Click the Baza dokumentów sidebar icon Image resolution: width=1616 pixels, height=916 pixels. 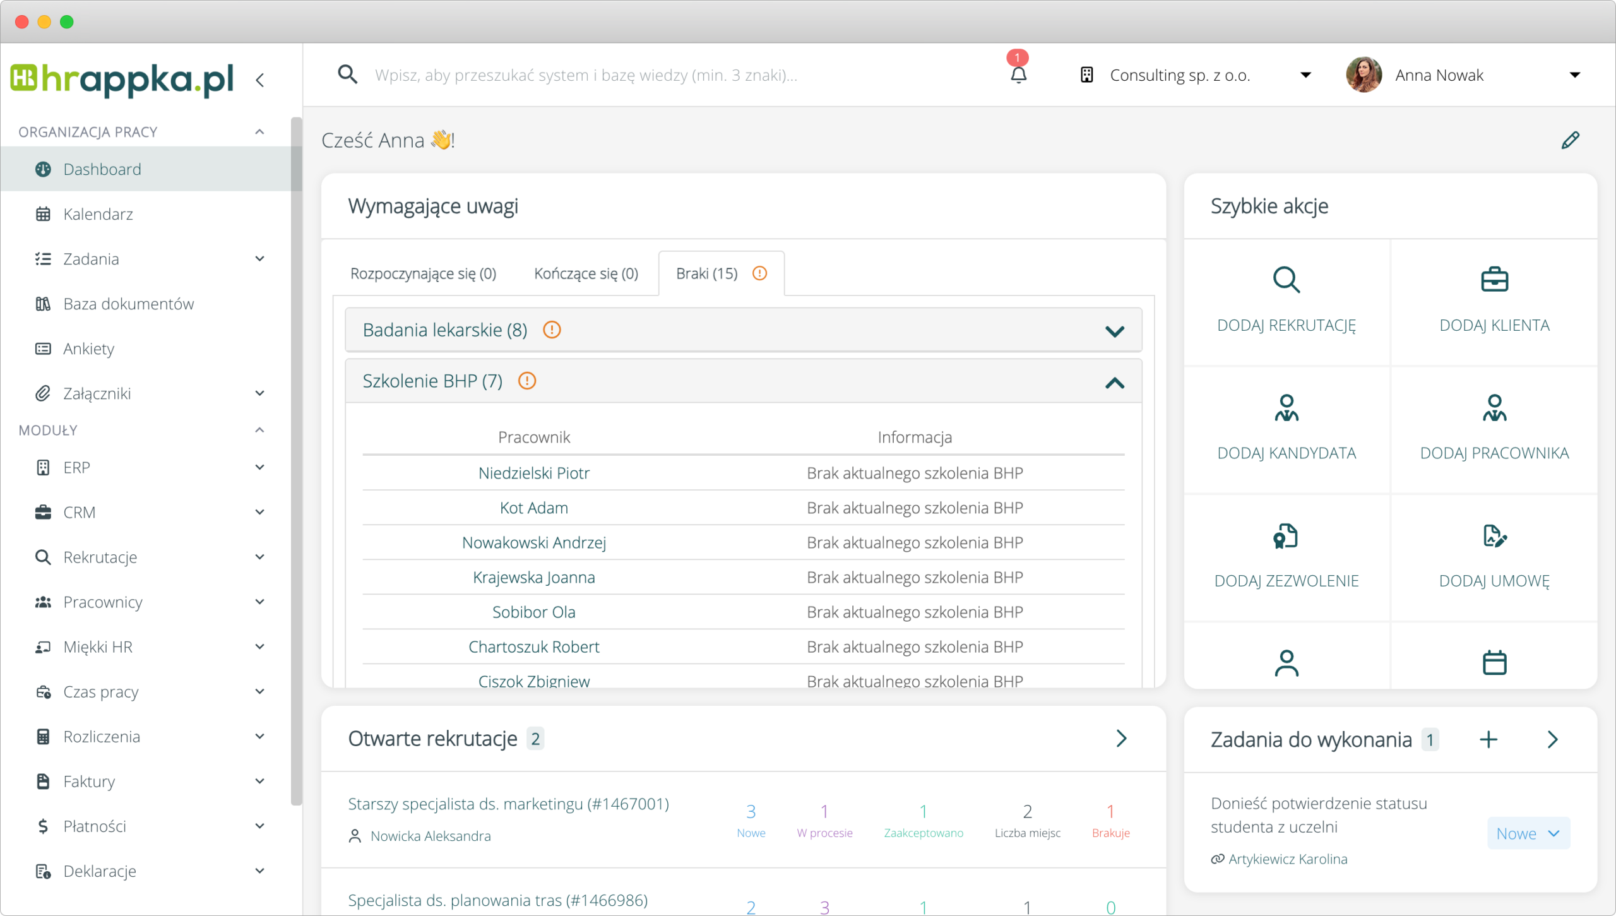click(43, 304)
